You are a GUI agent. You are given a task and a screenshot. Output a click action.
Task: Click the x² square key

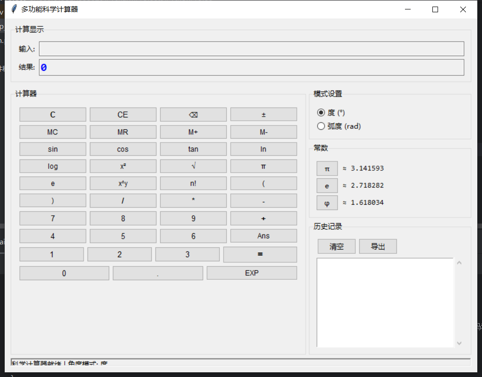pos(123,166)
